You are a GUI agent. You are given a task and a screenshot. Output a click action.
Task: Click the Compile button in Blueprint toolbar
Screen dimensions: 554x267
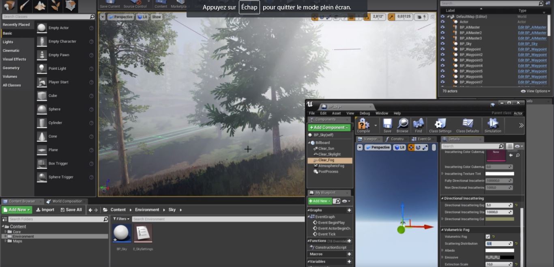pos(363,125)
